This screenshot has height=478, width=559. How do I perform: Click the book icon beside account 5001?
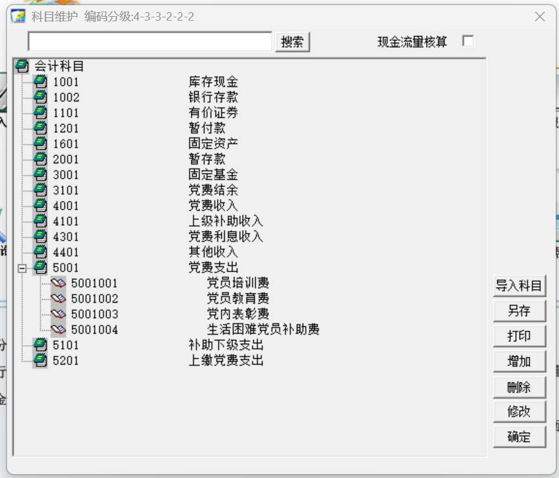click(40, 268)
